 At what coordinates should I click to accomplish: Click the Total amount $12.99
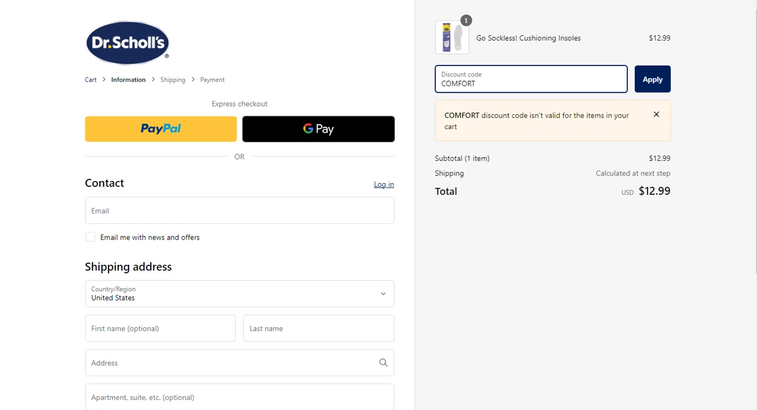point(655,191)
